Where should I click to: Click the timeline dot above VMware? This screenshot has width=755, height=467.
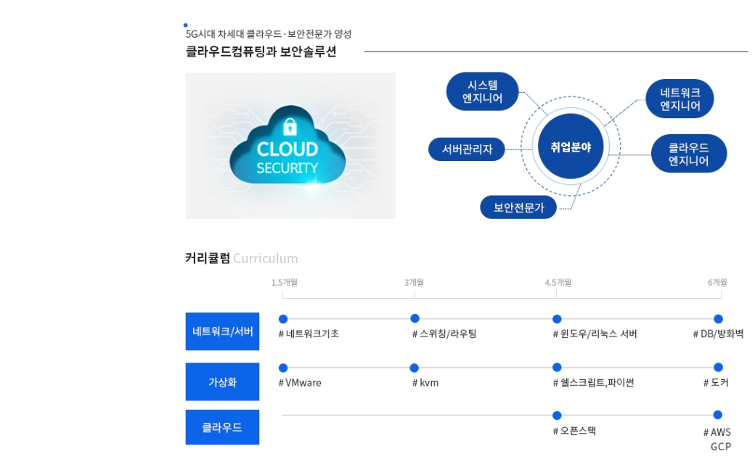pos(283,368)
